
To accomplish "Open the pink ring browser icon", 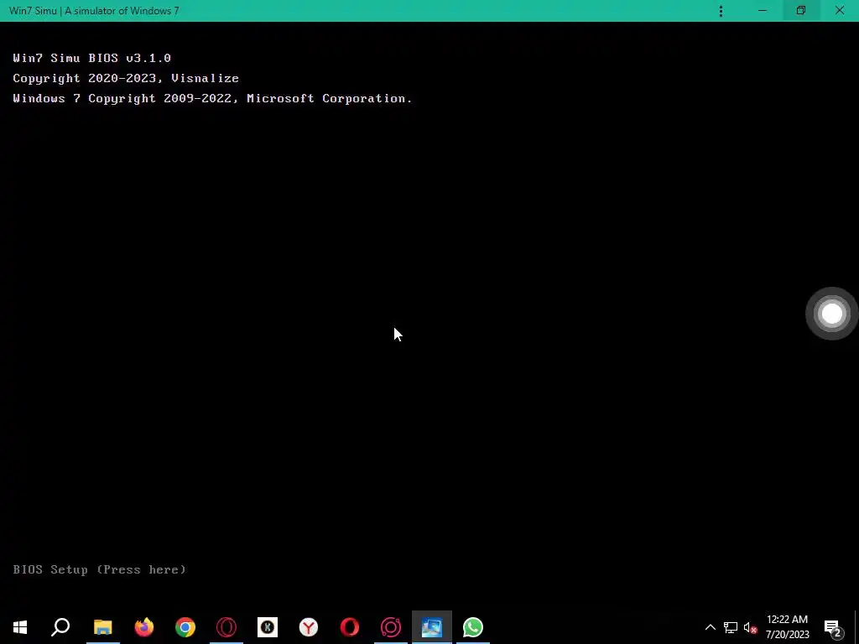I will coord(391,627).
